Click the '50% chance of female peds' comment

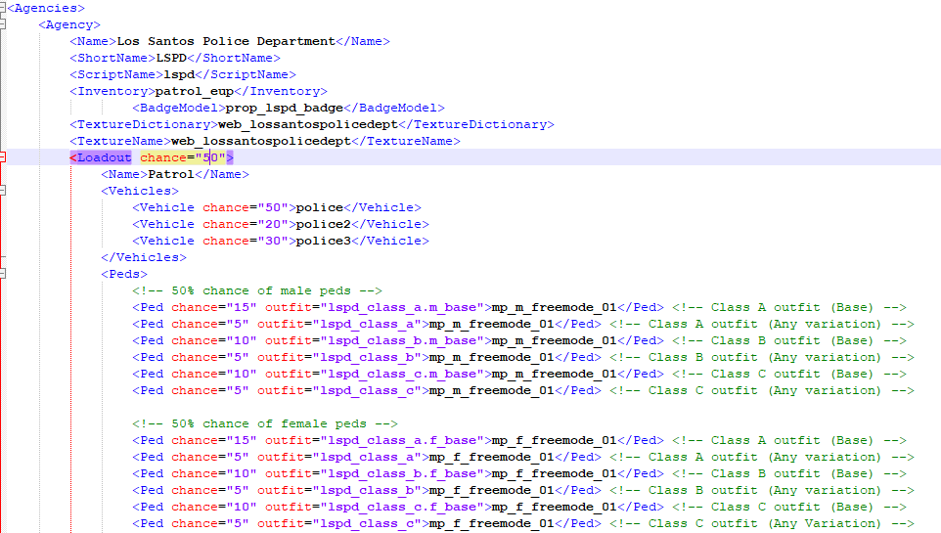[265, 423]
